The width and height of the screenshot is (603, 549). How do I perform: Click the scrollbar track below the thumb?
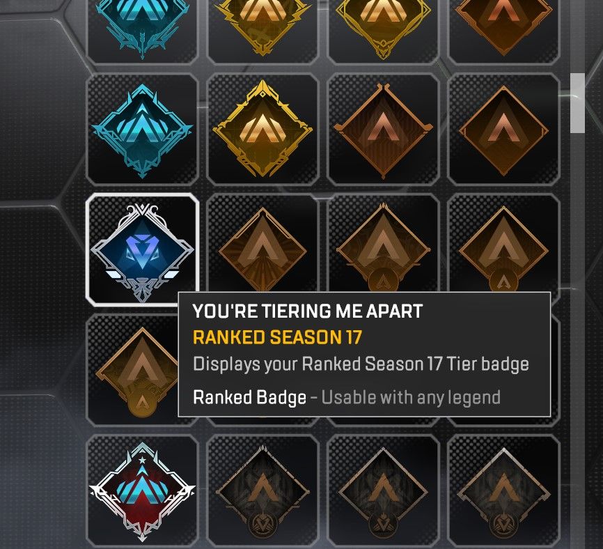click(x=577, y=339)
